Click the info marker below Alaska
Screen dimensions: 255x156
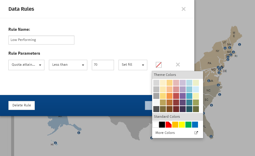(x=79, y=133)
